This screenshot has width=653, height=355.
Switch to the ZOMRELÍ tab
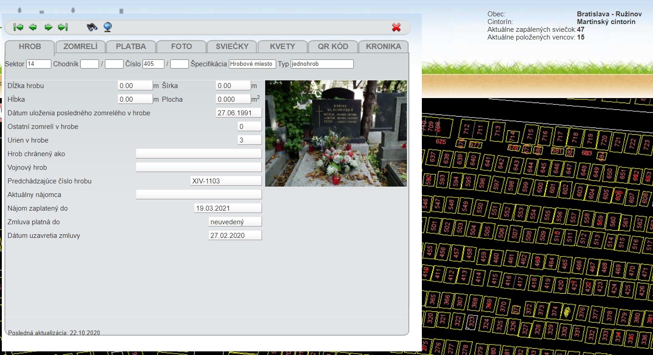coord(80,46)
